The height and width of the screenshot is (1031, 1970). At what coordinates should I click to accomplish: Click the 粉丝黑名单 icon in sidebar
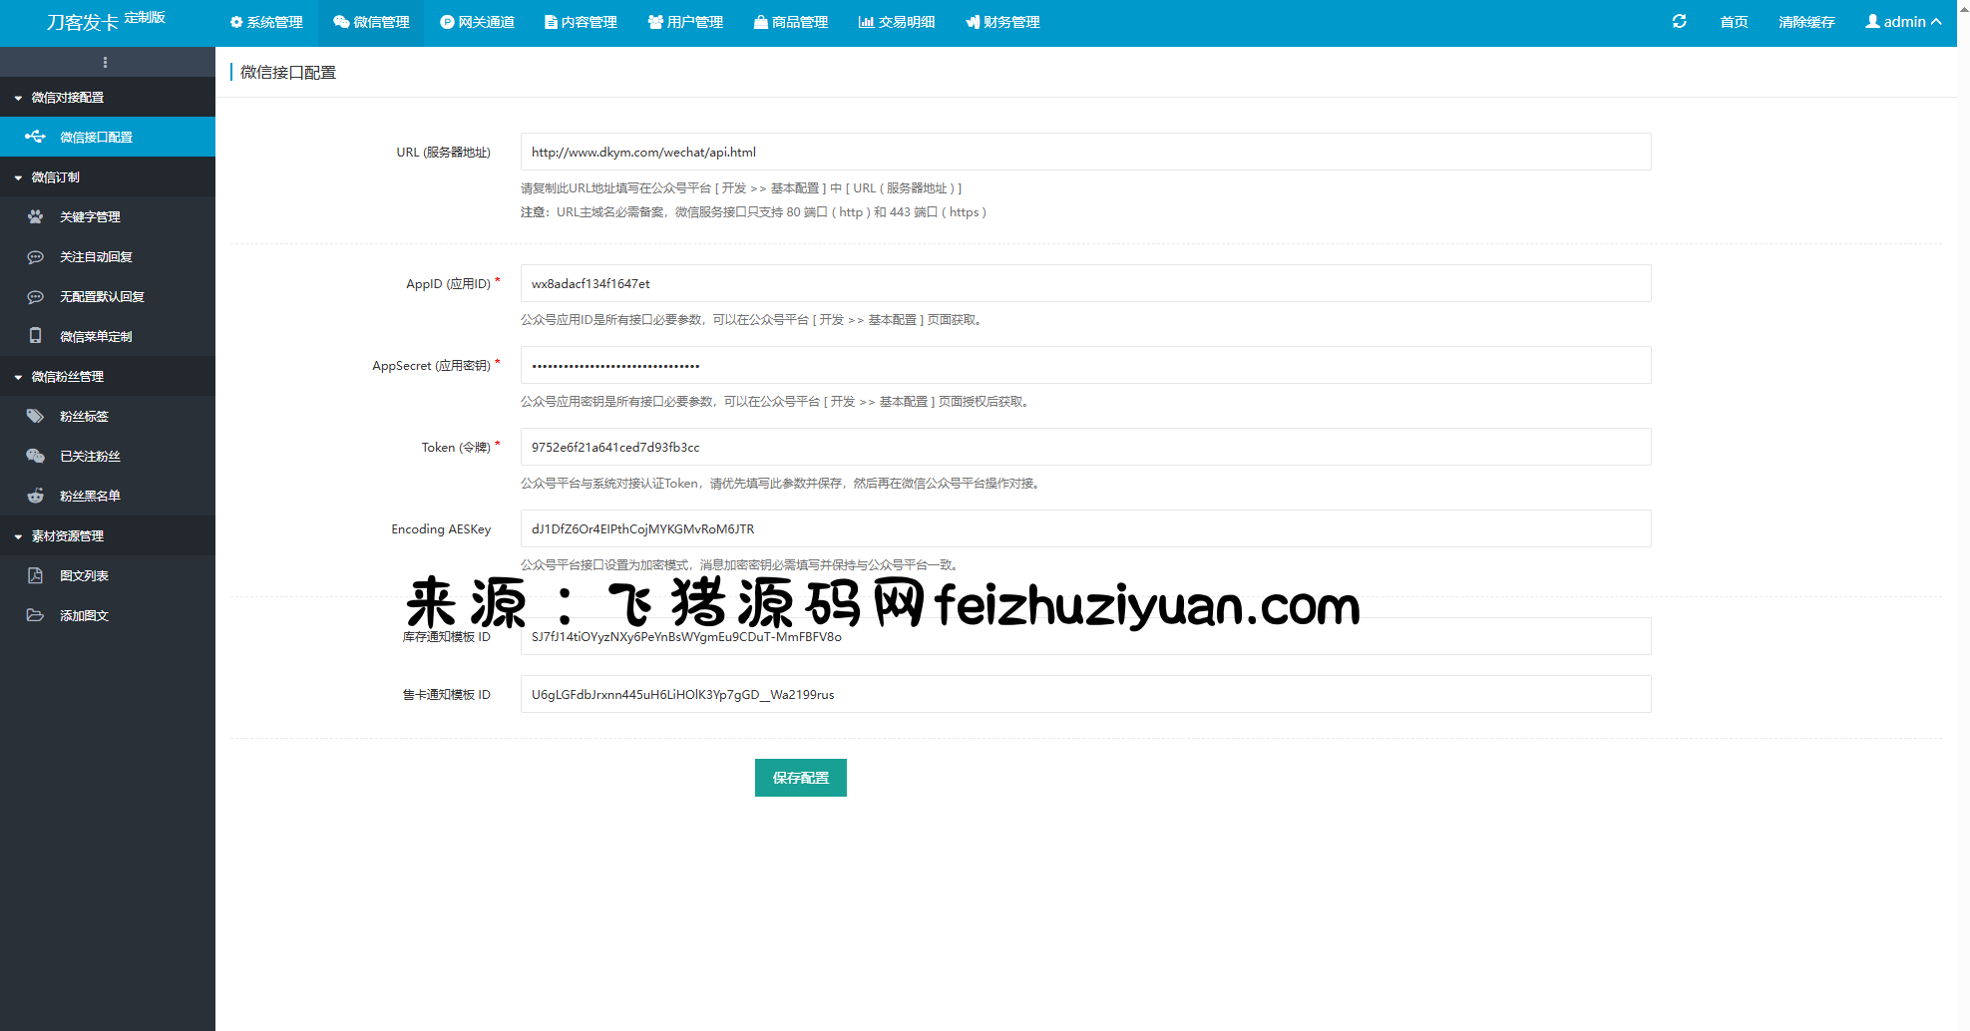point(35,496)
